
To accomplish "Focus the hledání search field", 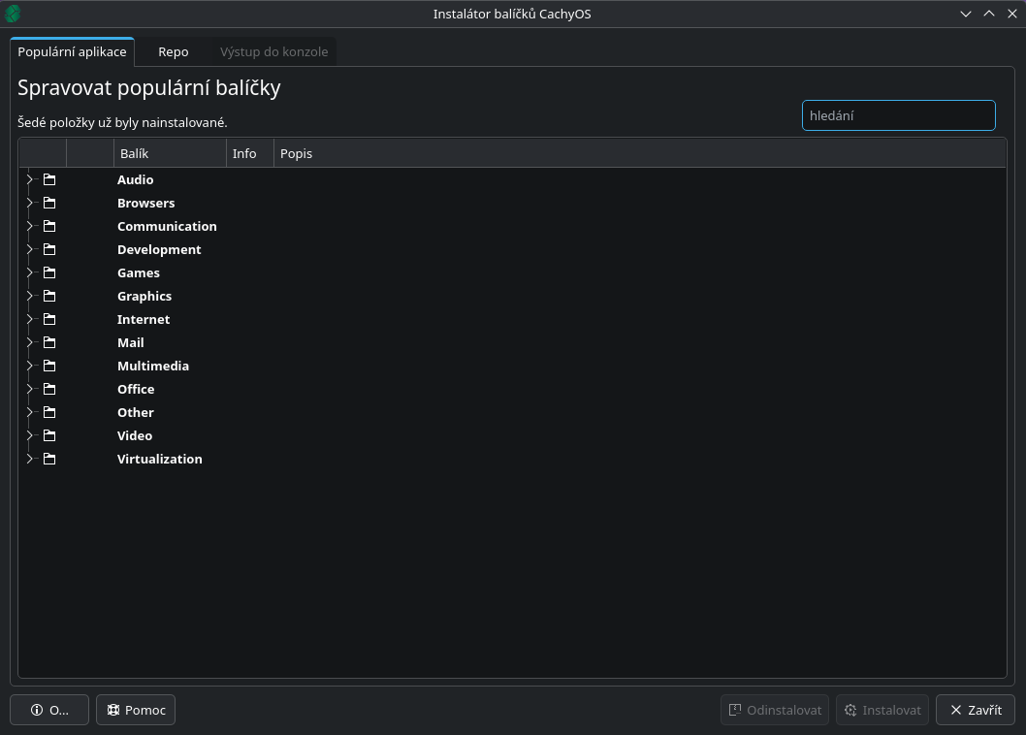I will [898, 115].
